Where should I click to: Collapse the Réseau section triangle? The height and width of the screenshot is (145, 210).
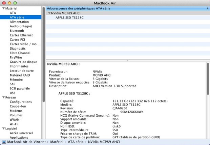click(x=3, y=97)
